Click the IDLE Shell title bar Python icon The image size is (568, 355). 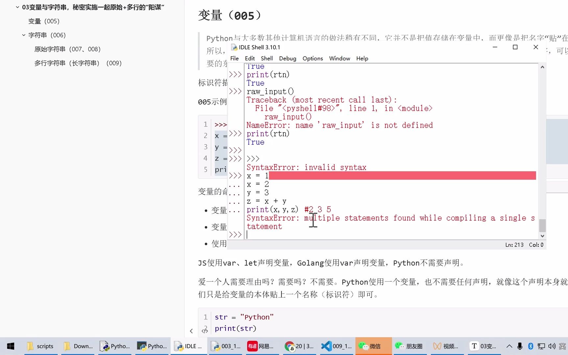point(234,47)
